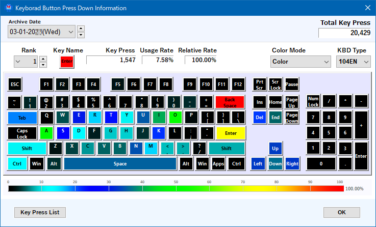The width and height of the screenshot is (376, 227).
Task: Step the archive date up
Action: tap(81, 29)
